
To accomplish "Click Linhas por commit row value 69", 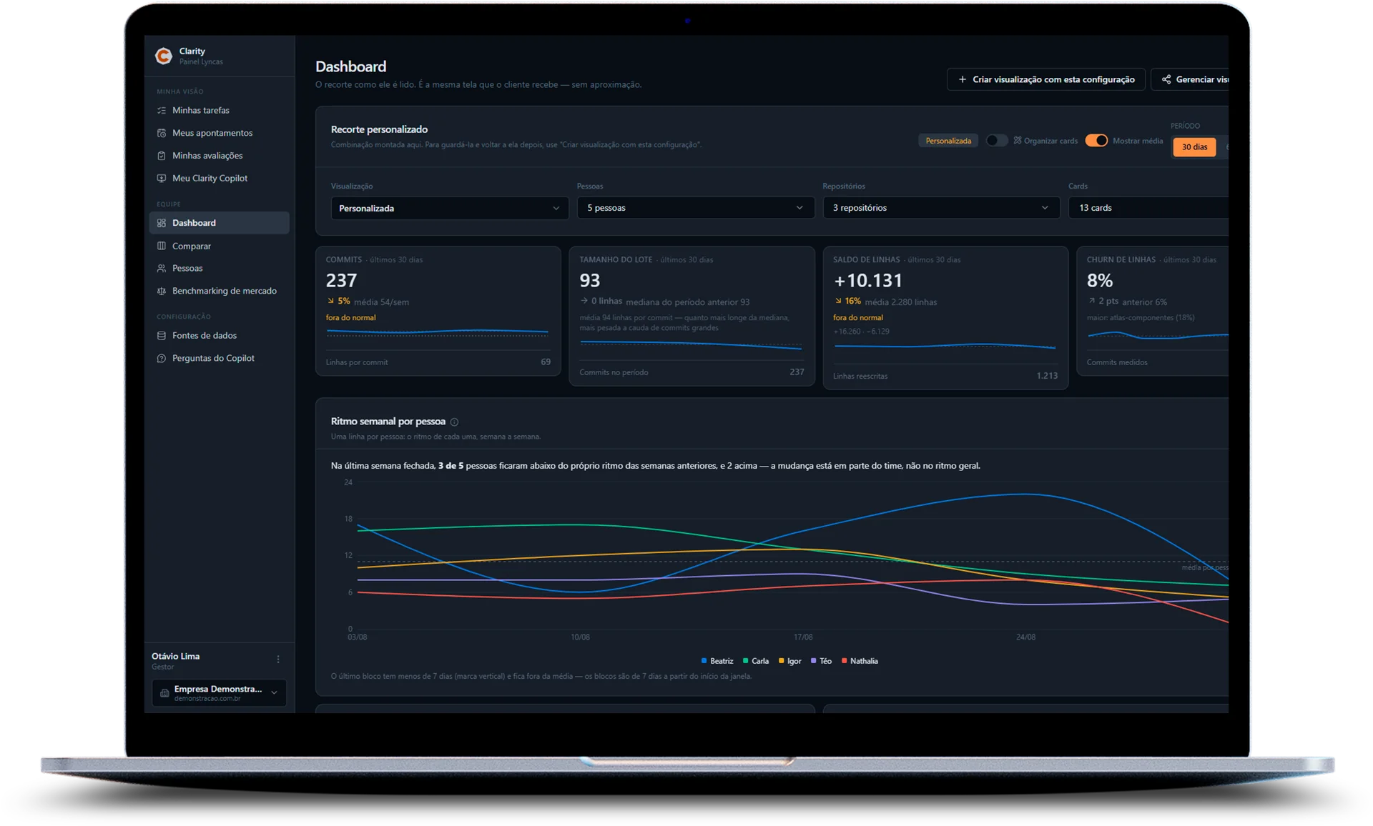I will pyautogui.click(x=546, y=362).
